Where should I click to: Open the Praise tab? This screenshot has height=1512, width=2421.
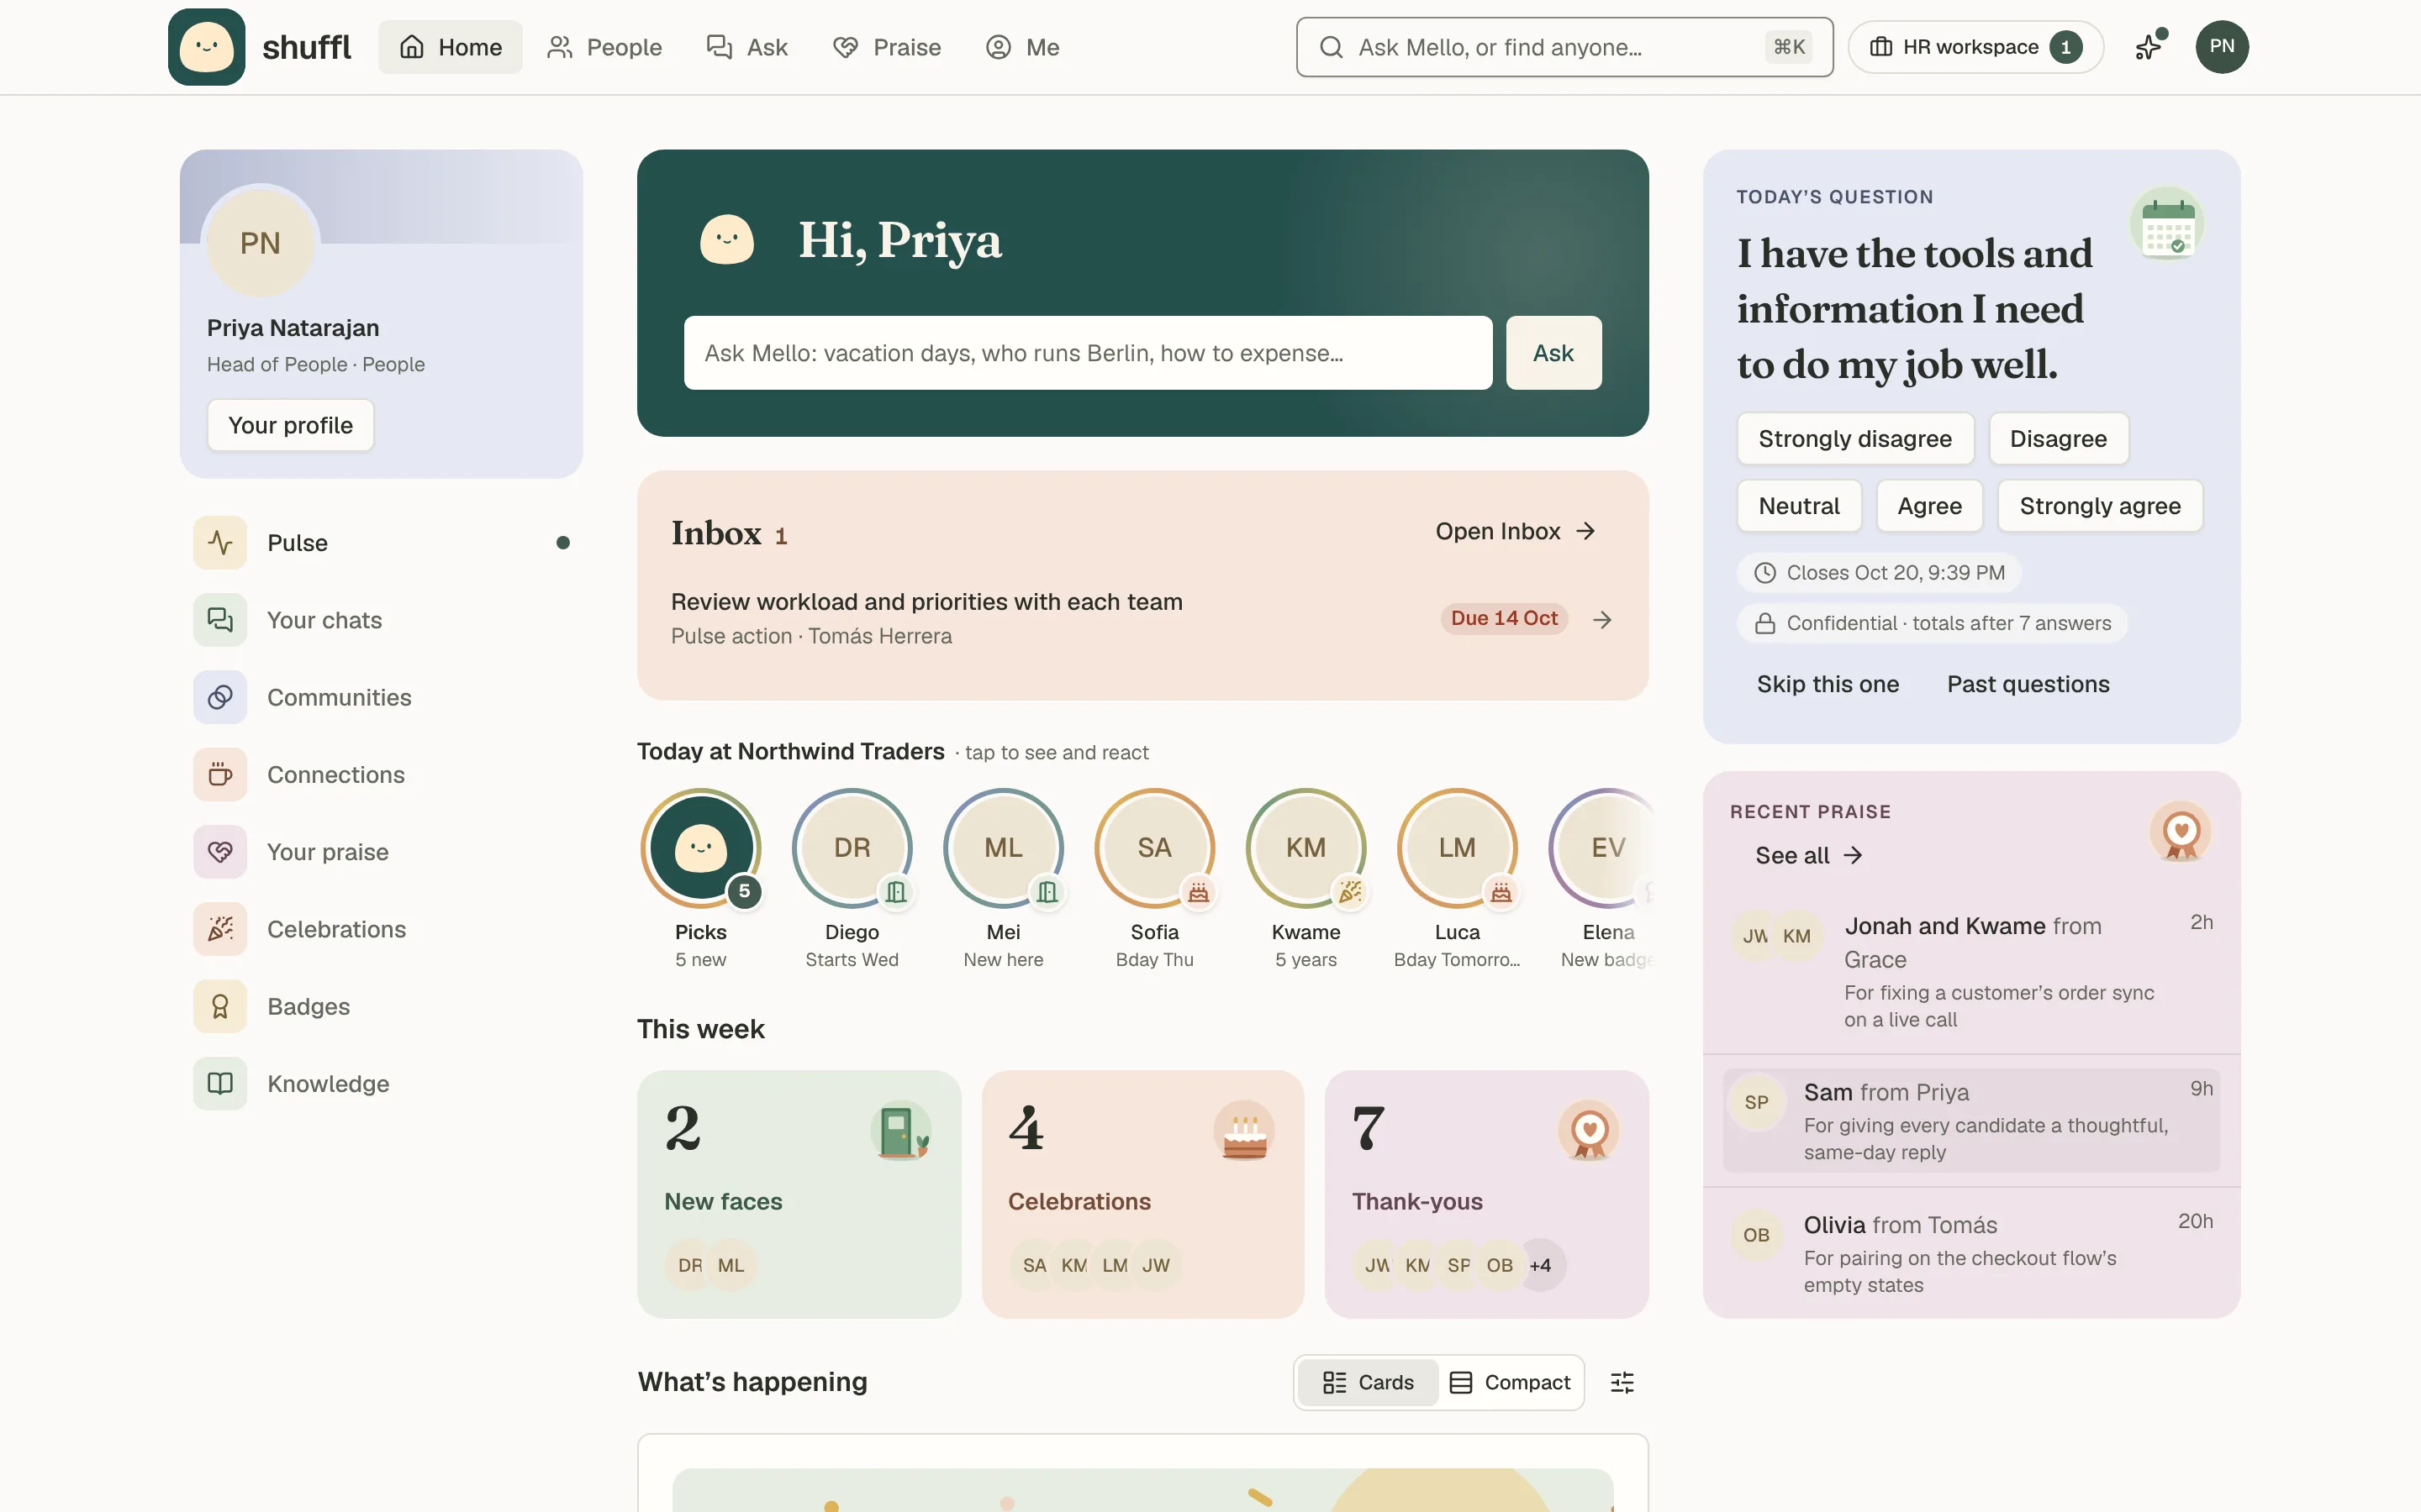(888, 47)
